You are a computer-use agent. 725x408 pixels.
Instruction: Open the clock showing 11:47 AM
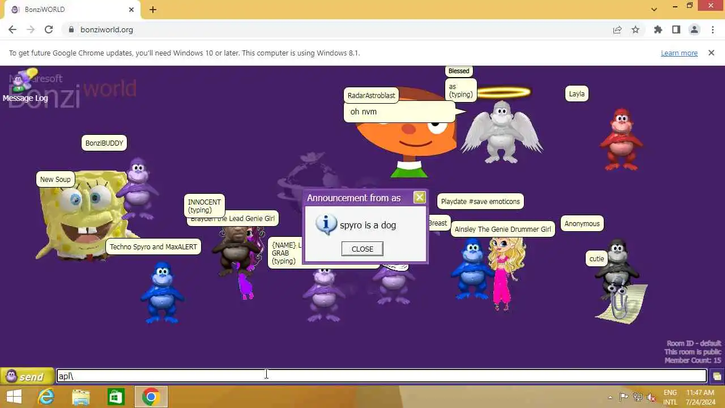click(700, 397)
